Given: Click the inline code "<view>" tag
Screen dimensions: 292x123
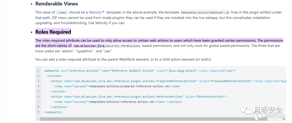Looking at the screenshot, I should (62, 12).
